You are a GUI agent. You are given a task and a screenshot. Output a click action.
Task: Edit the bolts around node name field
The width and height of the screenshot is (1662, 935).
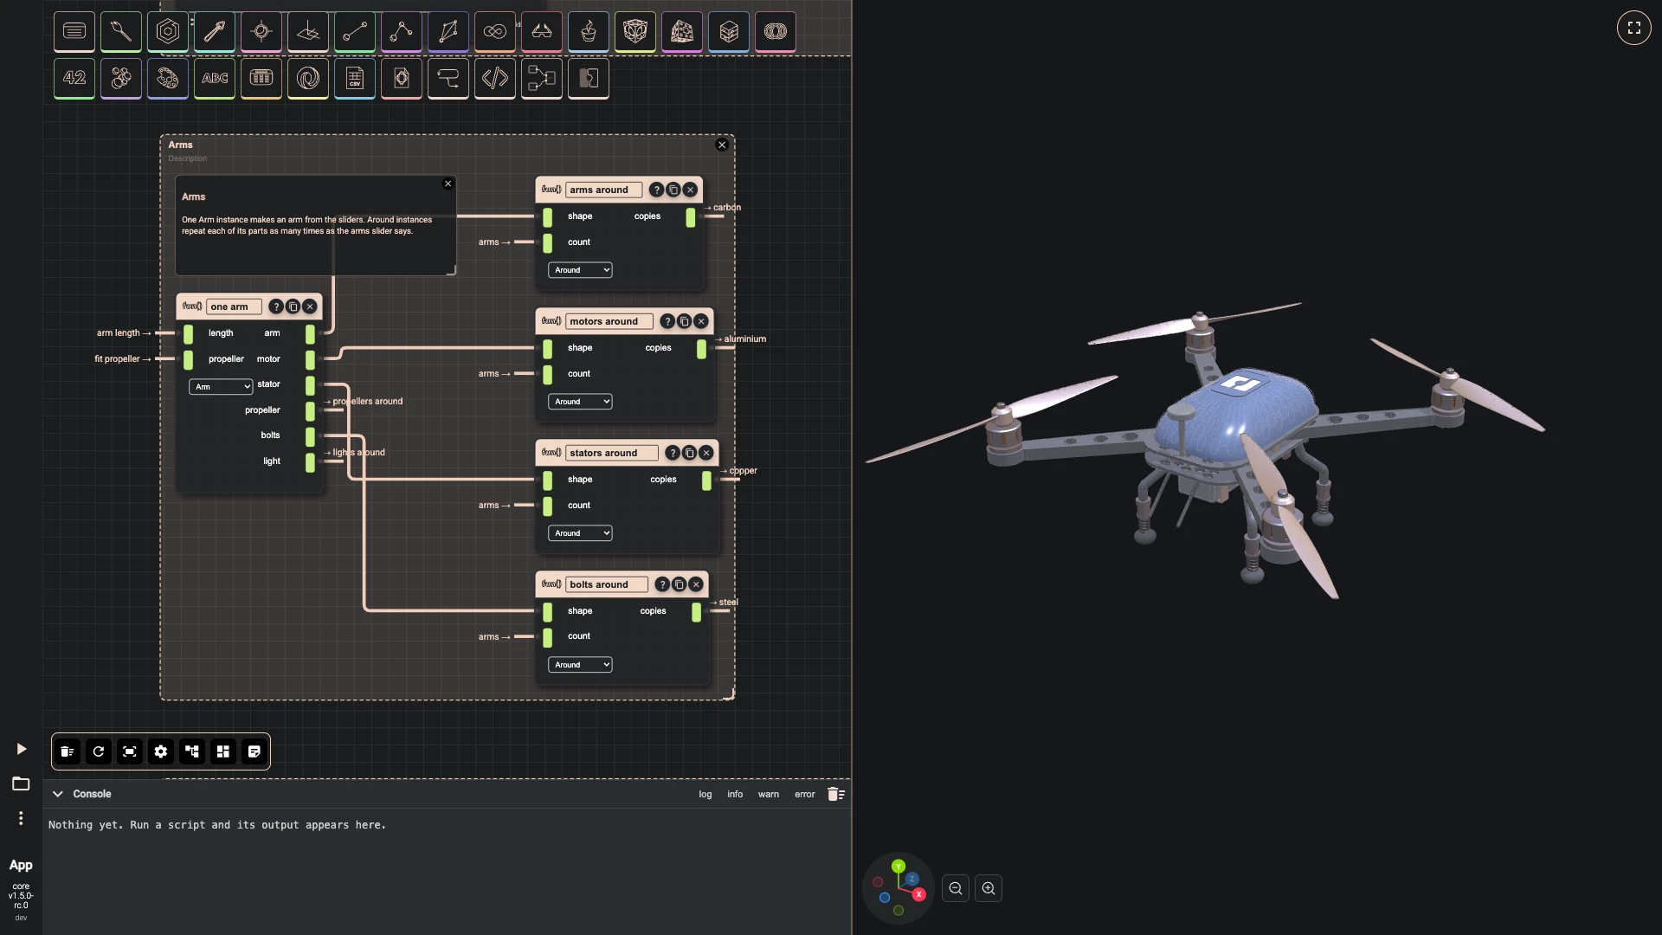tap(607, 584)
